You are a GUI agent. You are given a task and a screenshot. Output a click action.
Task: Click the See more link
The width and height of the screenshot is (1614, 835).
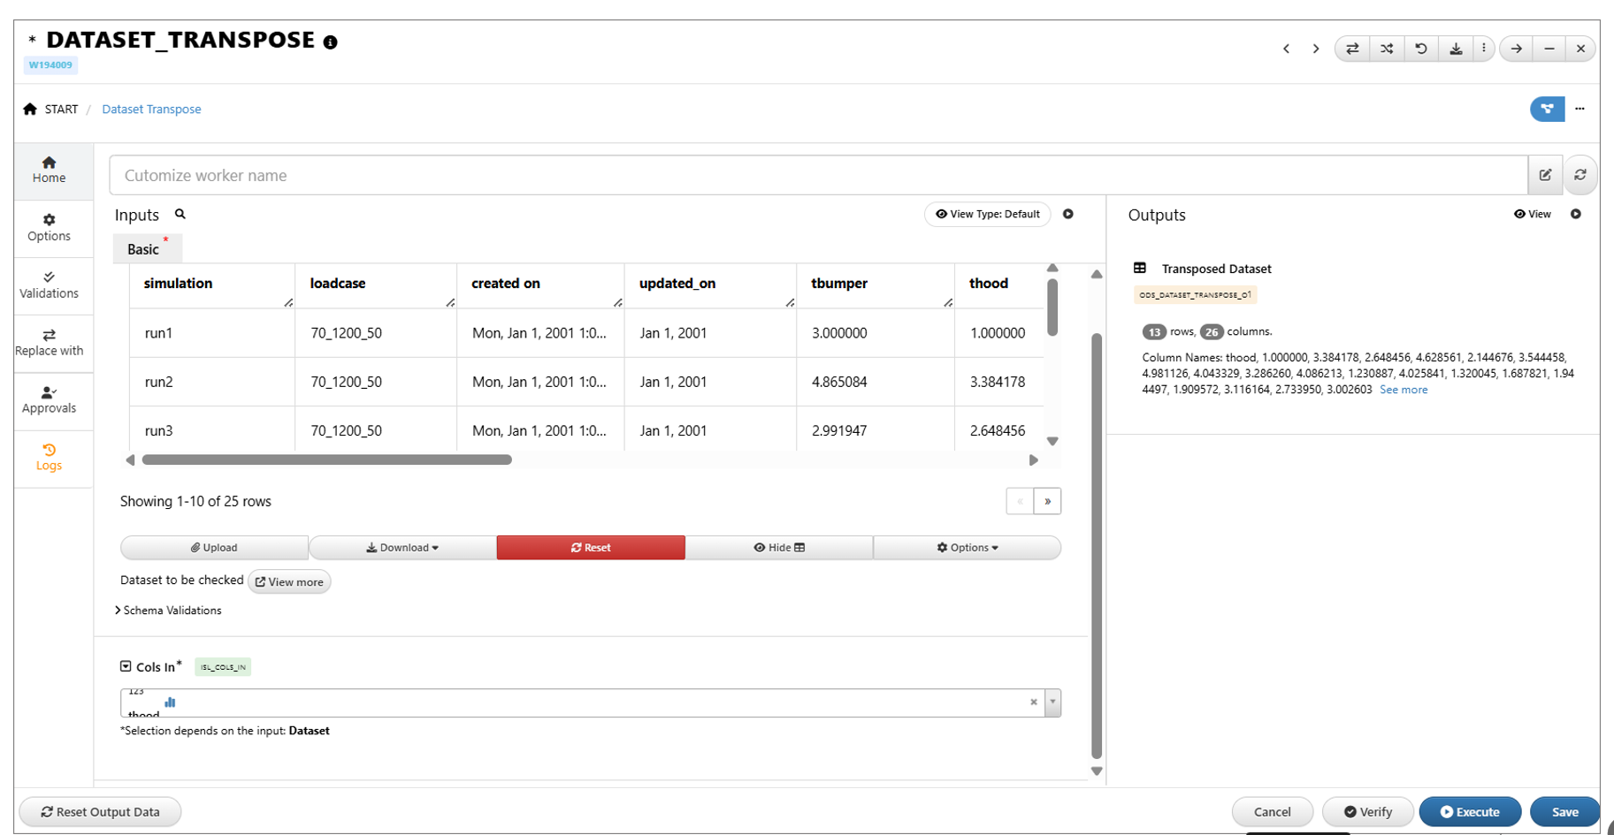[x=1404, y=390]
